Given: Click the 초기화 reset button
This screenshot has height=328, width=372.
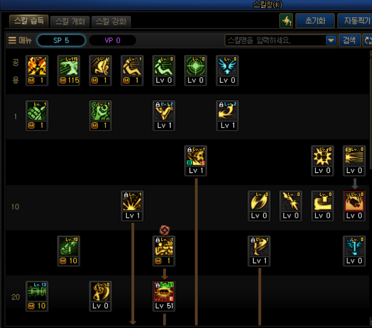Looking at the screenshot, I should (x=315, y=21).
